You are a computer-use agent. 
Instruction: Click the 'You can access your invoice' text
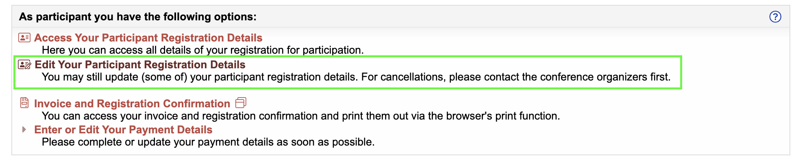point(301,116)
